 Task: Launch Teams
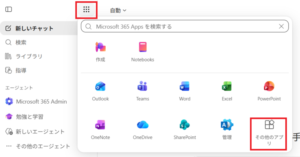[143, 91]
